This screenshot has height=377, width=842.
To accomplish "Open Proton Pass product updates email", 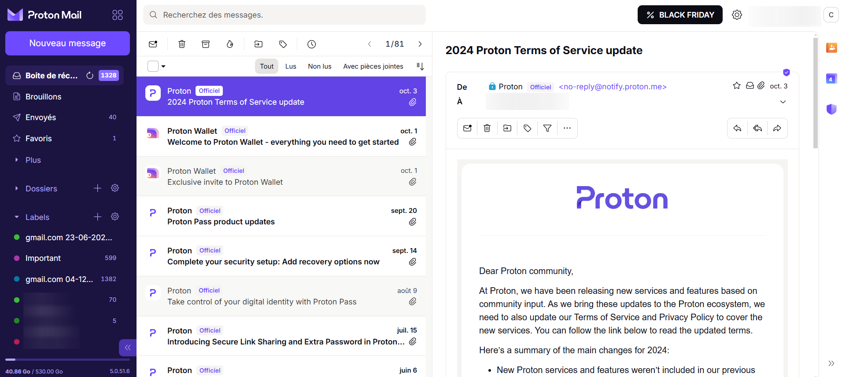I will click(281, 216).
